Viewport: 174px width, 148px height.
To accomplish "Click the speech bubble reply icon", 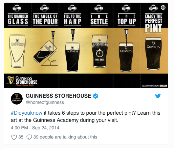I will pos(29,137).
